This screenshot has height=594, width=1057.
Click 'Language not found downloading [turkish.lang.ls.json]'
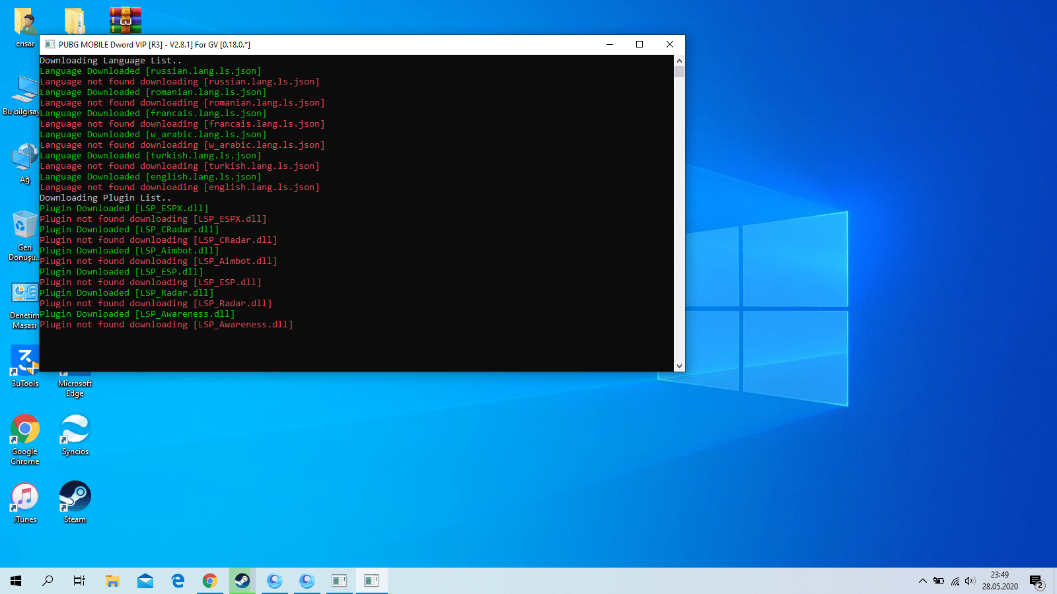(x=180, y=166)
